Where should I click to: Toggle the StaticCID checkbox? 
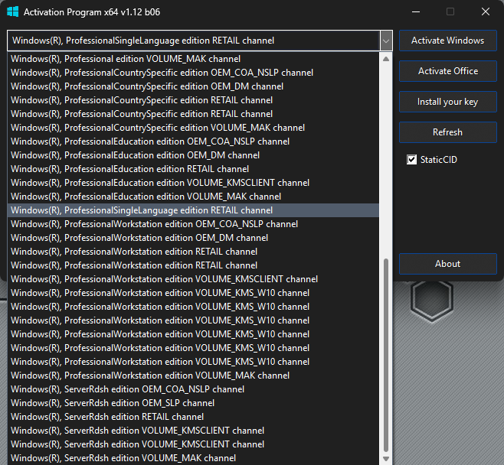point(412,160)
